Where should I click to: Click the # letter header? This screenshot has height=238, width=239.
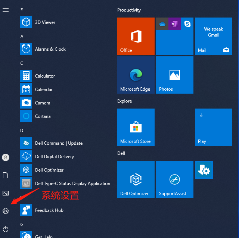[22, 9]
